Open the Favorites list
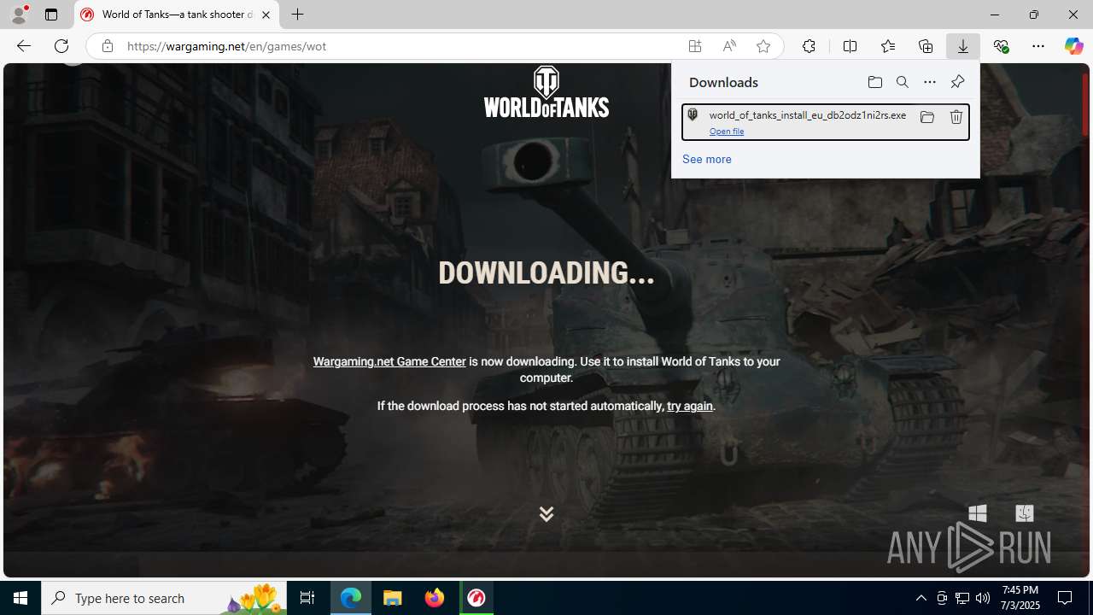1093x615 pixels. click(887, 46)
